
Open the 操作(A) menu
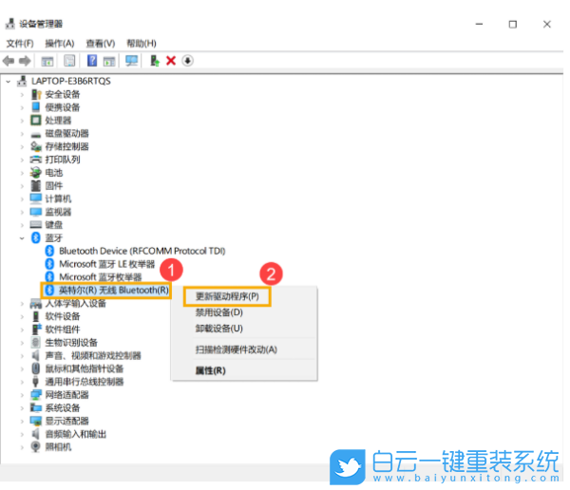(x=60, y=44)
